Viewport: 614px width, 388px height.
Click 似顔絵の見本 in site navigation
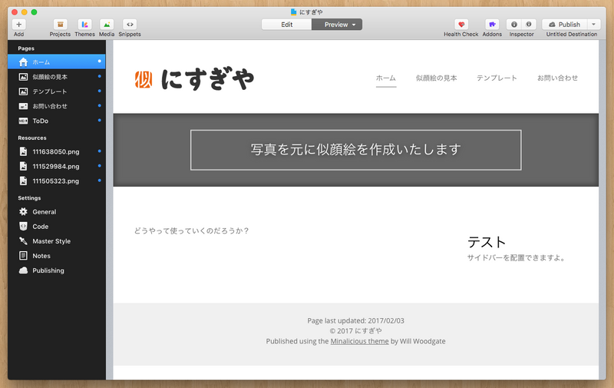(436, 78)
